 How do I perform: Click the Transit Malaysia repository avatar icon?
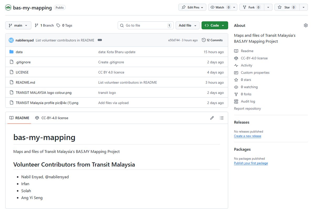tap(8, 8)
